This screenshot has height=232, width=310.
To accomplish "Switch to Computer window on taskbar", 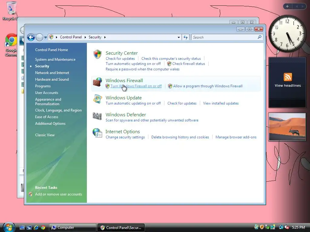I will click(x=72, y=227).
